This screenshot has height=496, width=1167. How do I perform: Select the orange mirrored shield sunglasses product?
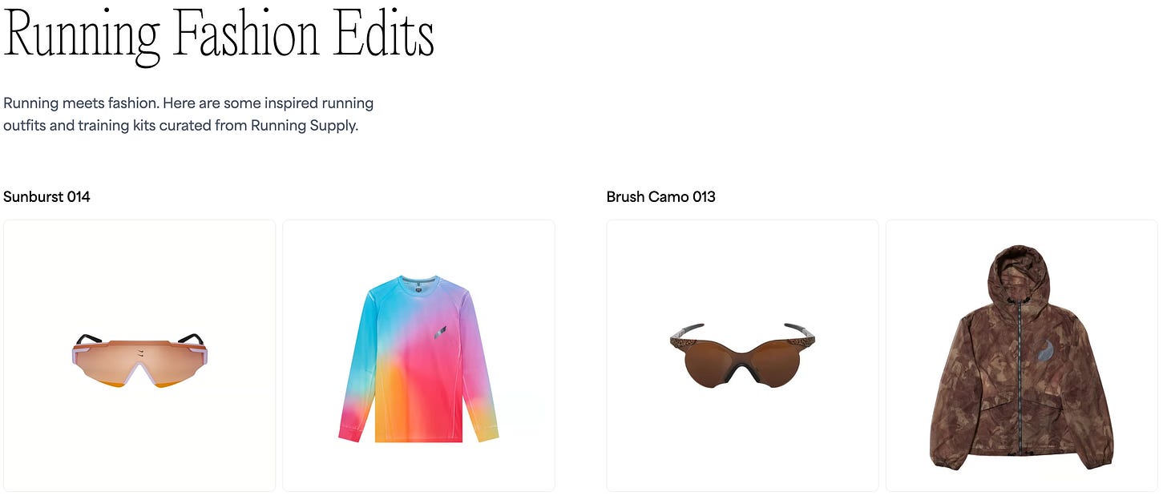(139, 356)
